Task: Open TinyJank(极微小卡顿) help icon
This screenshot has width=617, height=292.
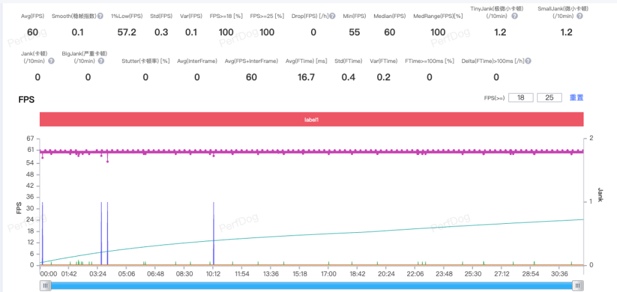Action: [x=514, y=16]
